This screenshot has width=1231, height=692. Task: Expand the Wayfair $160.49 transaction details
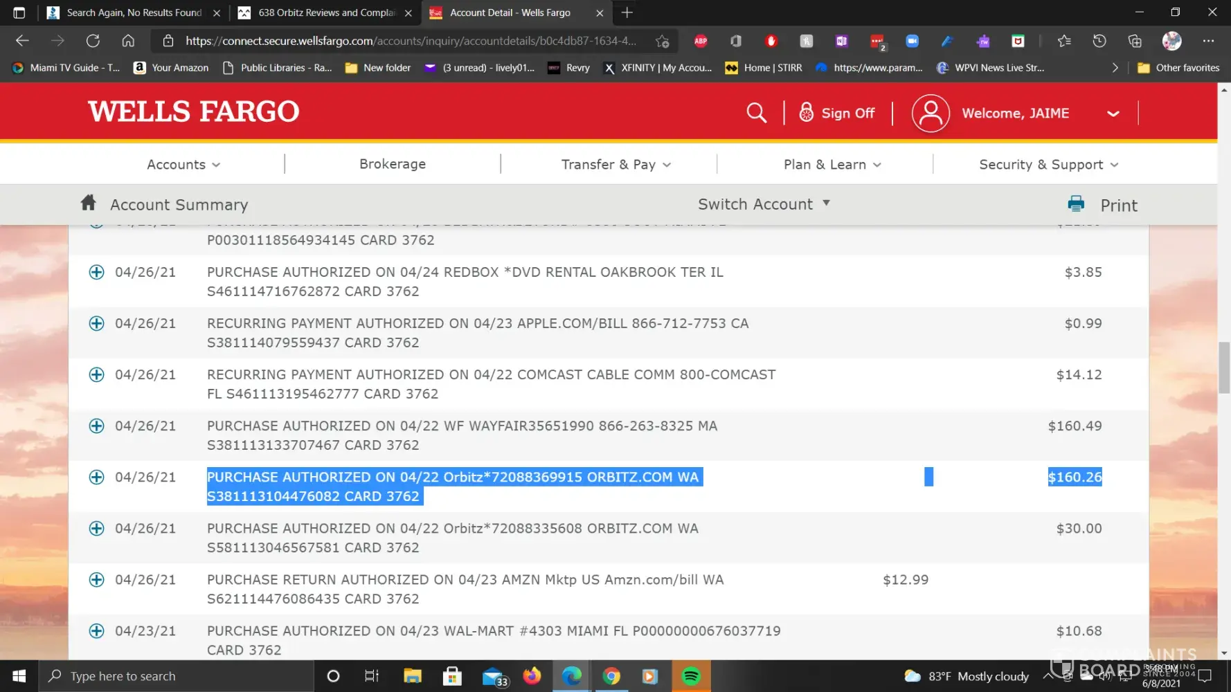pyautogui.click(x=97, y=426)
